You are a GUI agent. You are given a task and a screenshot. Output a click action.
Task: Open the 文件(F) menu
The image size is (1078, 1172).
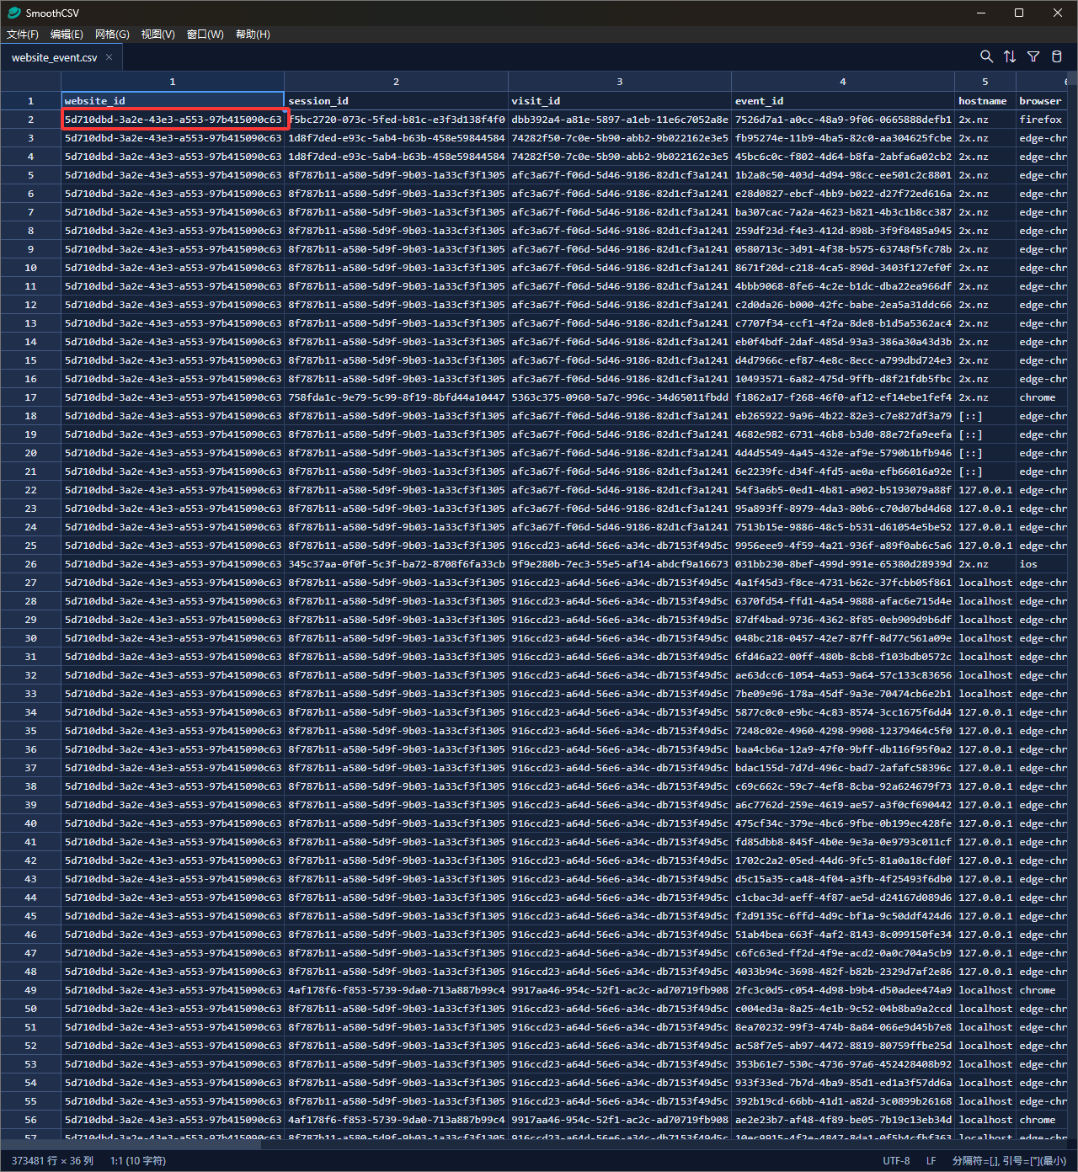coord(23,35)
